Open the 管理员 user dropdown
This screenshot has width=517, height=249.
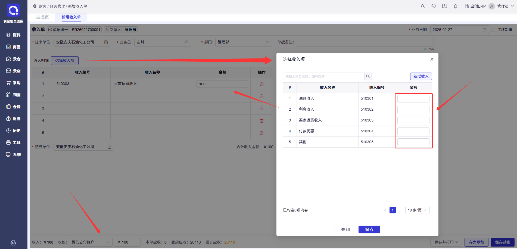[502, 6]
